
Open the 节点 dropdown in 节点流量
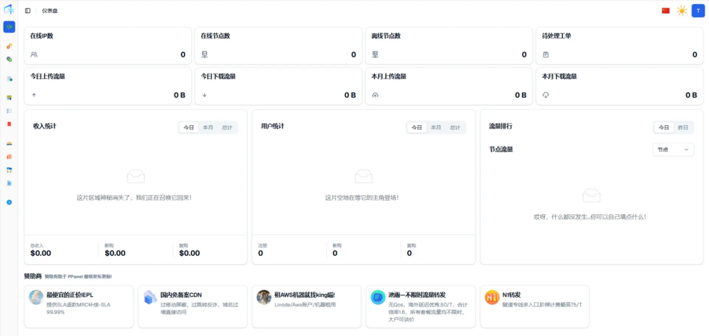(673, 149)
